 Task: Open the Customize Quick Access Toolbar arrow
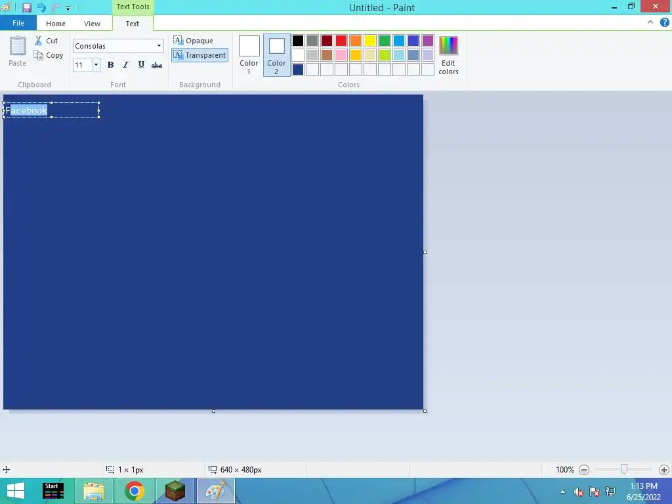[x=68, y=8]
